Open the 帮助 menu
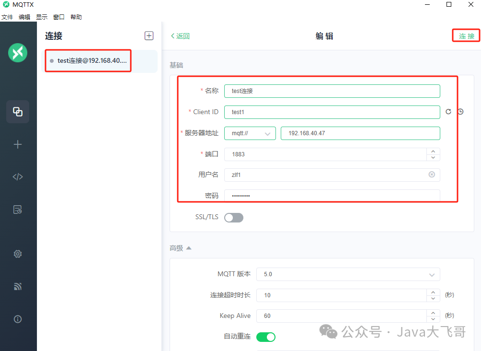The image size is (481, 351). coord(76,17)
